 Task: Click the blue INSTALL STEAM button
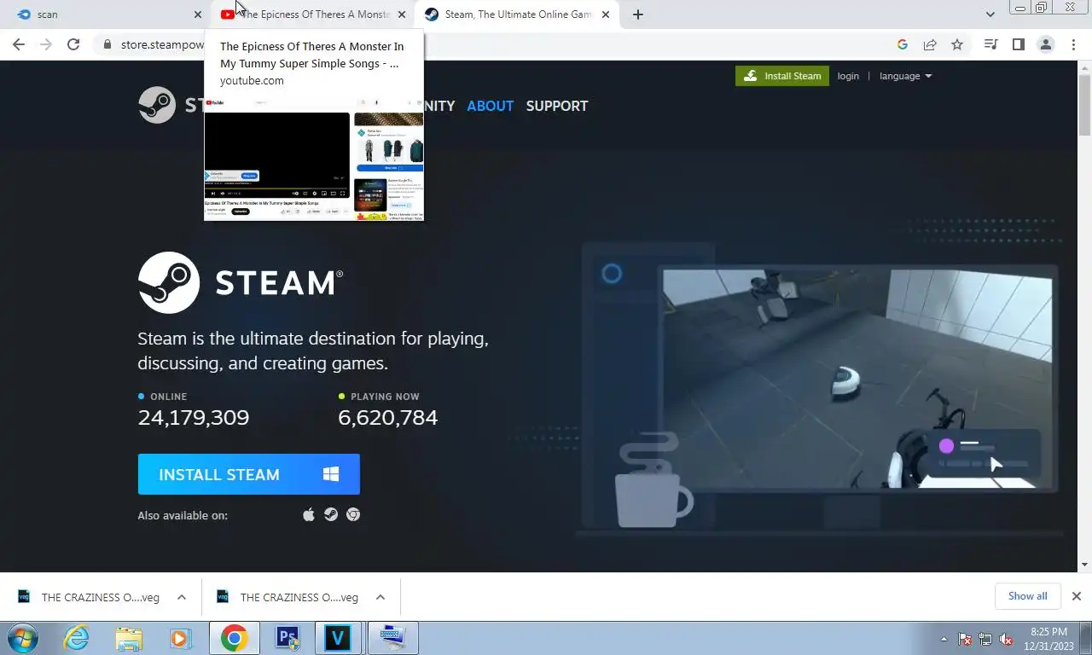[x=249, y=474]
